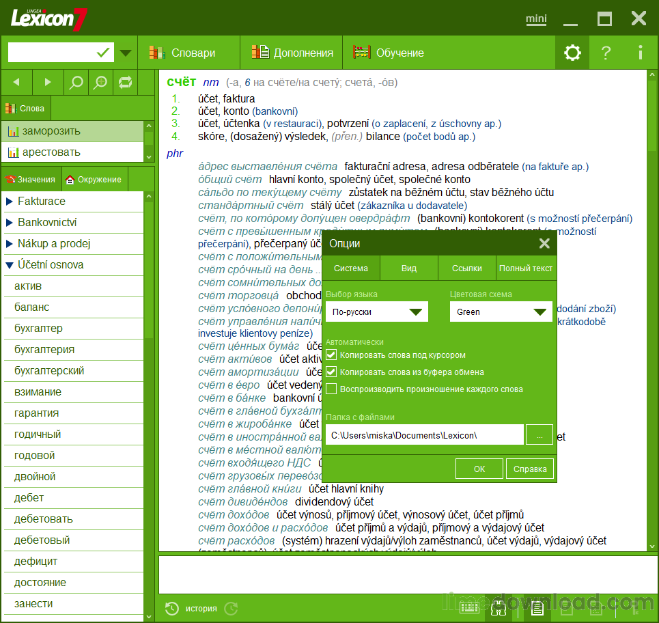Click the settings gear icon
The width and height of the screenshot is (659, 623).
(x=572, y=53)
